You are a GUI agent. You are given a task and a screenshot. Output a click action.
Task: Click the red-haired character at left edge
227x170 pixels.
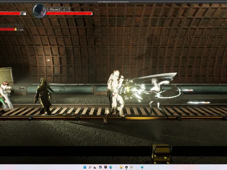(x=6, y=96)
